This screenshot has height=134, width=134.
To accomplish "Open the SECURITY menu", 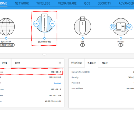I will click(x=104, y=3).
